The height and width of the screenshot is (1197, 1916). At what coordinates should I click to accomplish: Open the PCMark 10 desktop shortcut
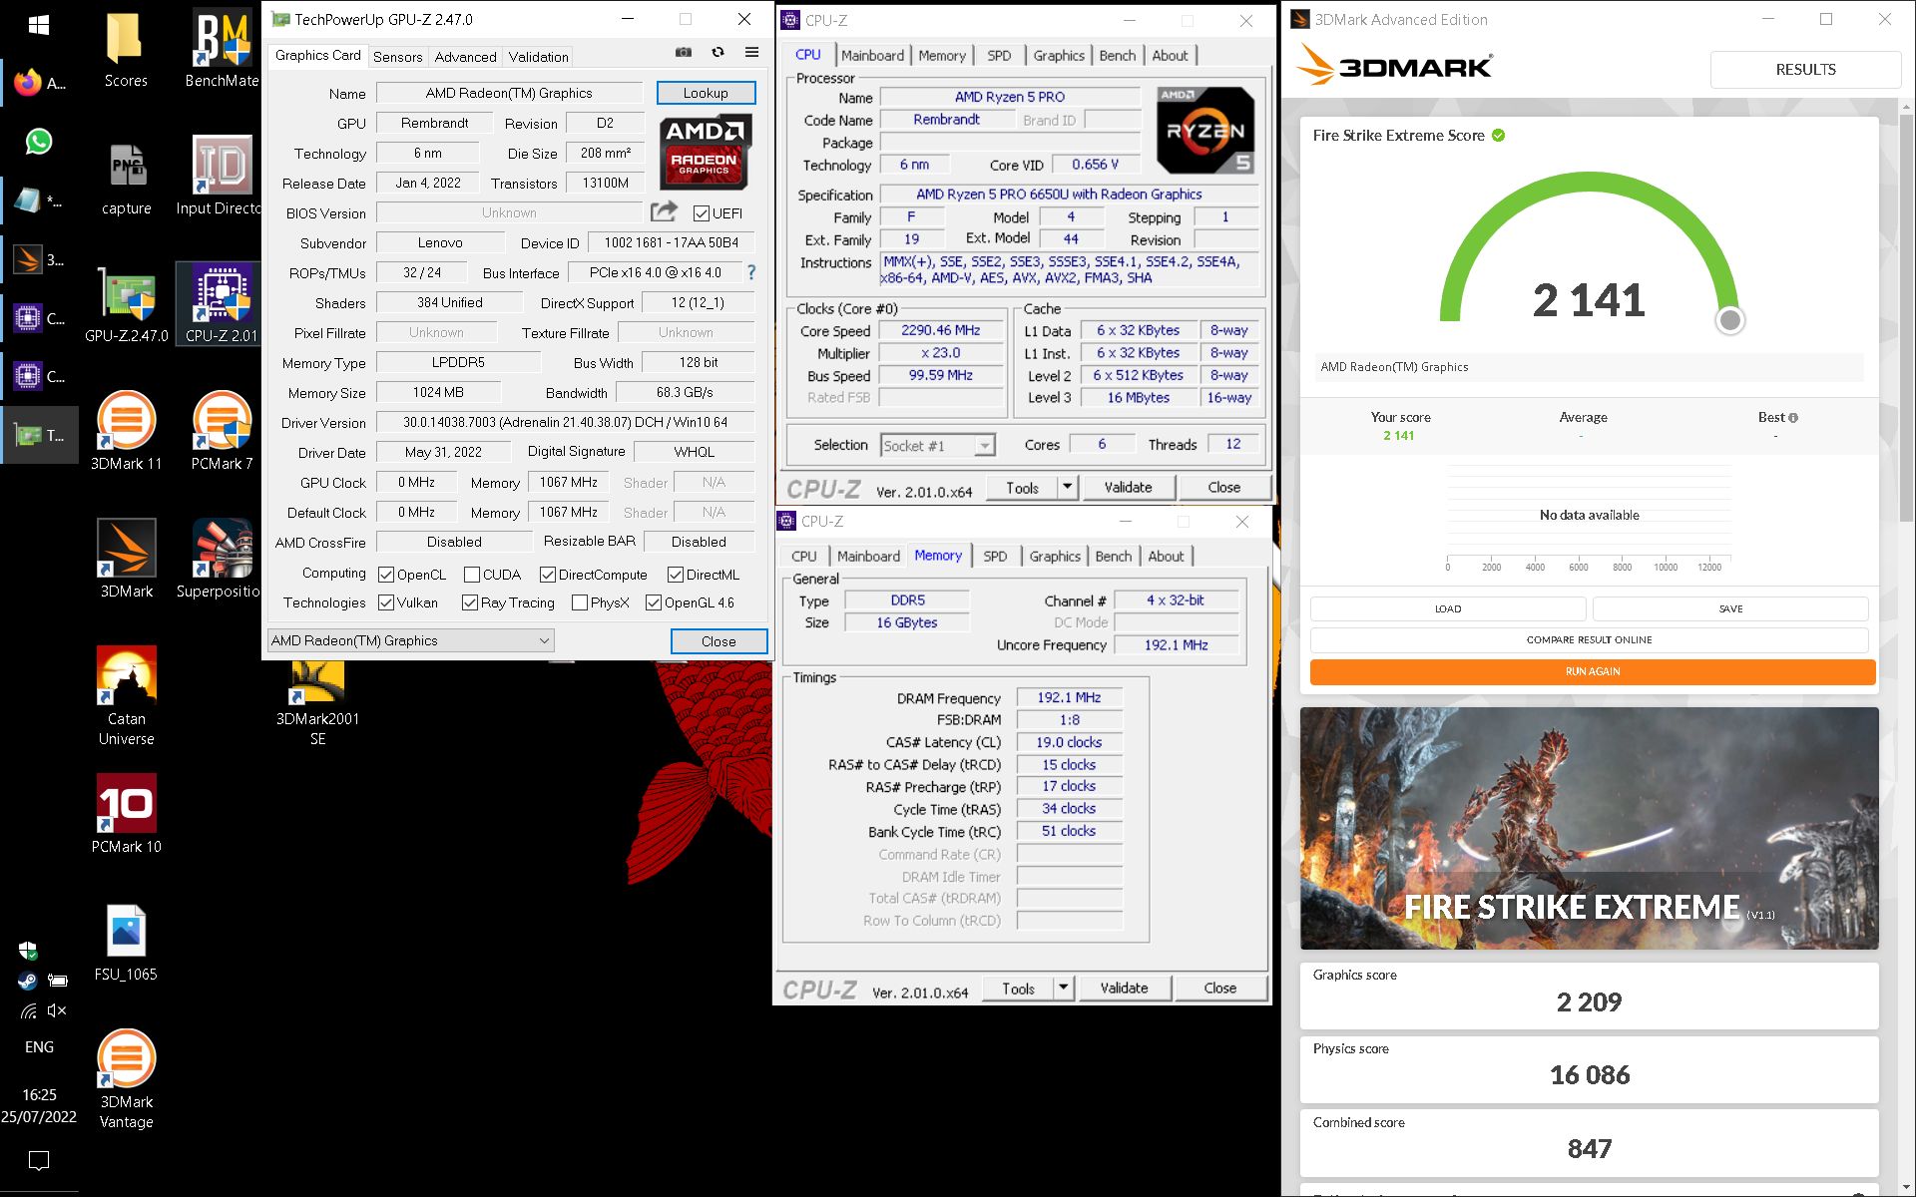tap(127, 814)
